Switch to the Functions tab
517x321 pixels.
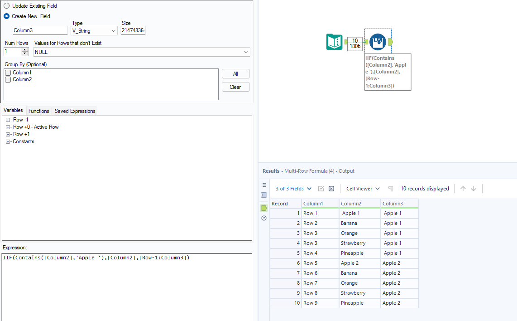pos(38,111)
